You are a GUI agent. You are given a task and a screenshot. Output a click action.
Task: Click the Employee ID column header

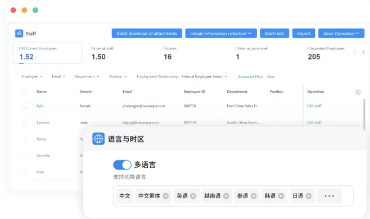tap(195, 92)
